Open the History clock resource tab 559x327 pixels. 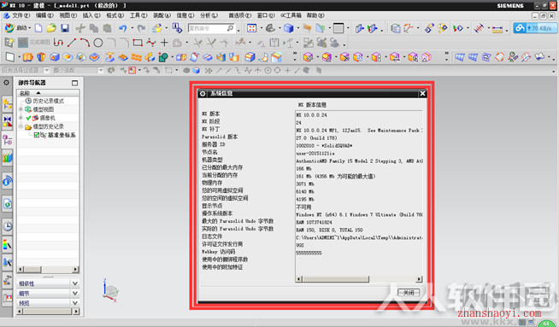[x=8, y=226]
